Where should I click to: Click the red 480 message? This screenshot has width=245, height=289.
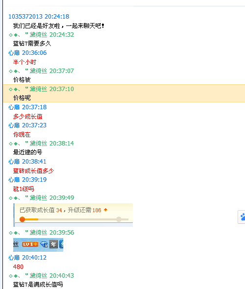[18, 266]
